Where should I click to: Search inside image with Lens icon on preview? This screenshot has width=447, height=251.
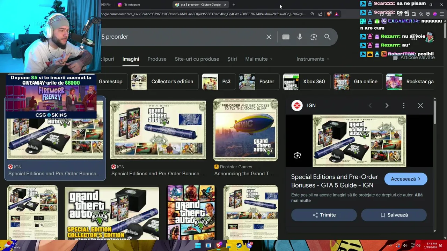(x=297, y=155)
